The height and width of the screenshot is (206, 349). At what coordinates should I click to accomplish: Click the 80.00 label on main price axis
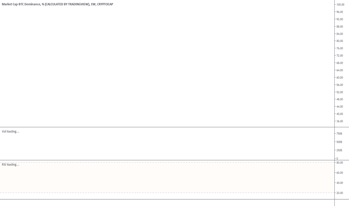point(340,41)
